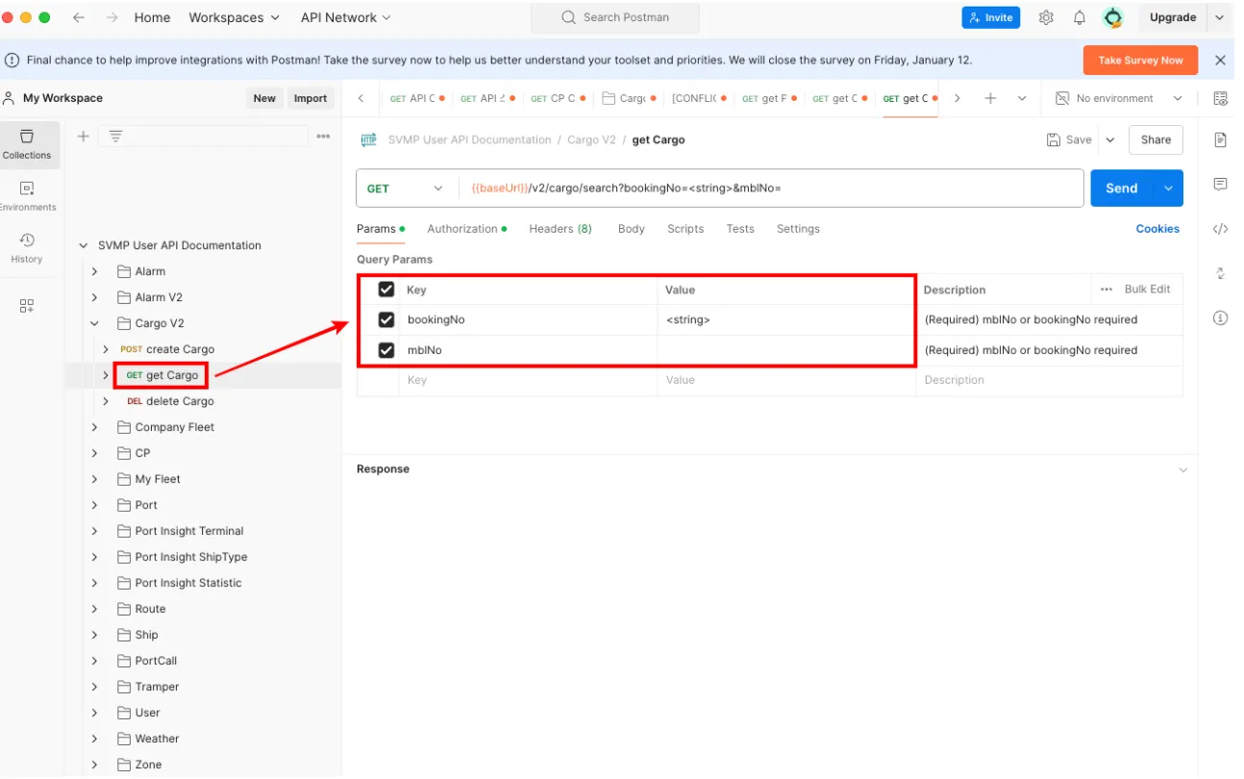Switch to the Headers tab
The height and width of the screenshot is (779, 1244).
(560, 229)
